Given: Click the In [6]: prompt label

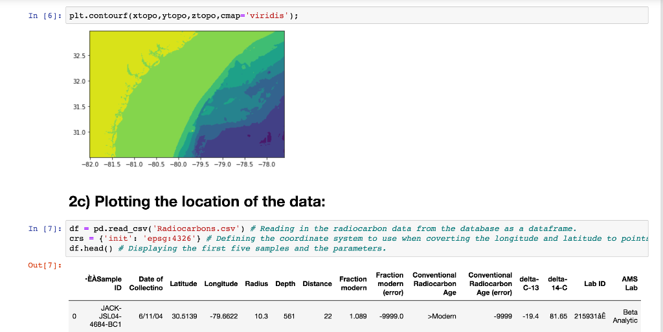Looking at the screenshot, I should click(45, 16).
